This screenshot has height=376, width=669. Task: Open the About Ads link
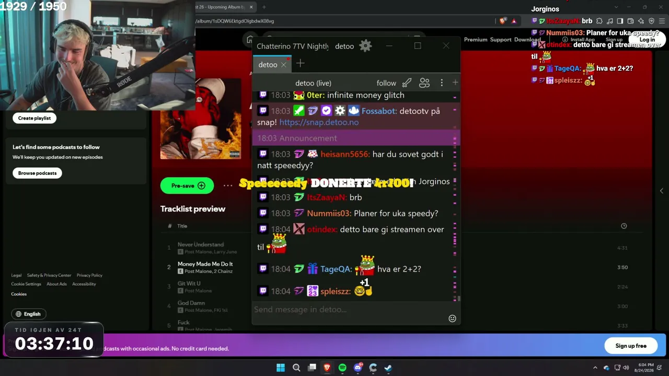click(56, 284)
